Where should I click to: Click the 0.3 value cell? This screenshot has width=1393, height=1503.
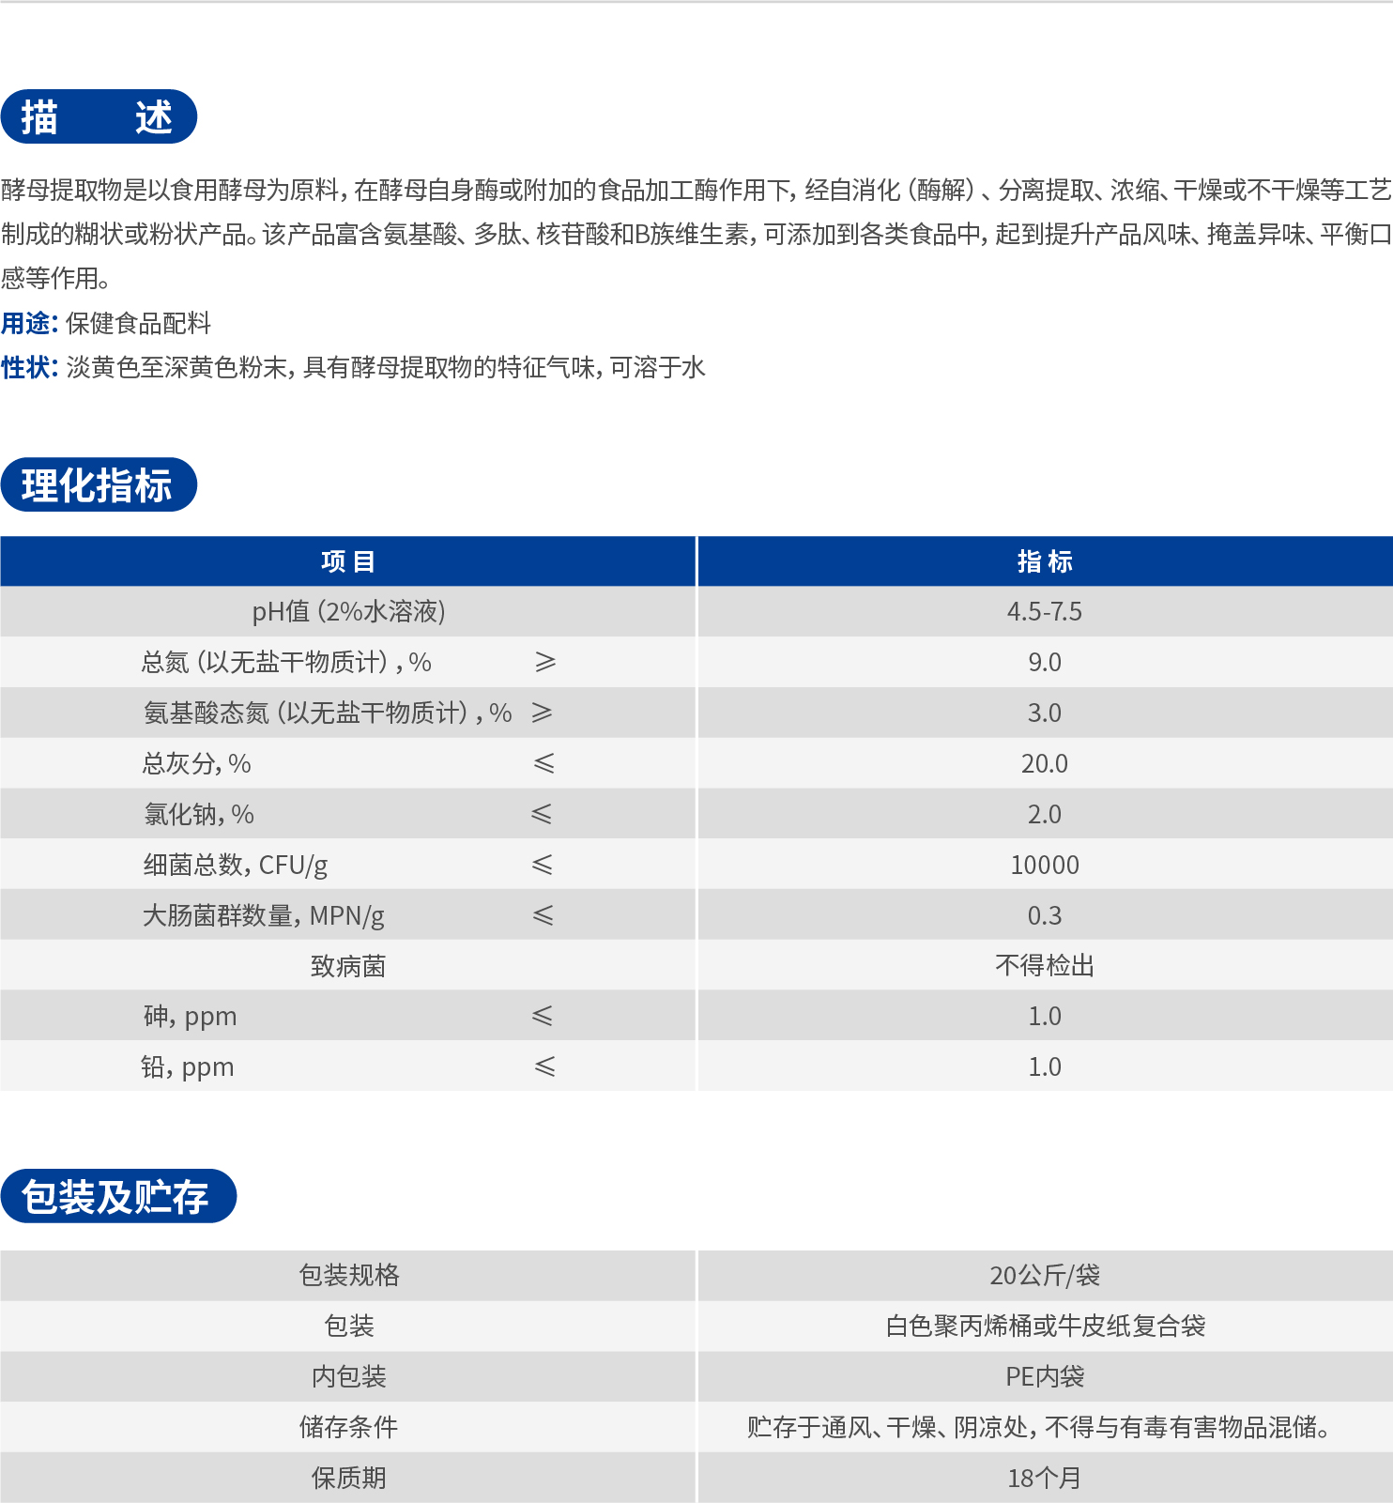coord(1045,916)
